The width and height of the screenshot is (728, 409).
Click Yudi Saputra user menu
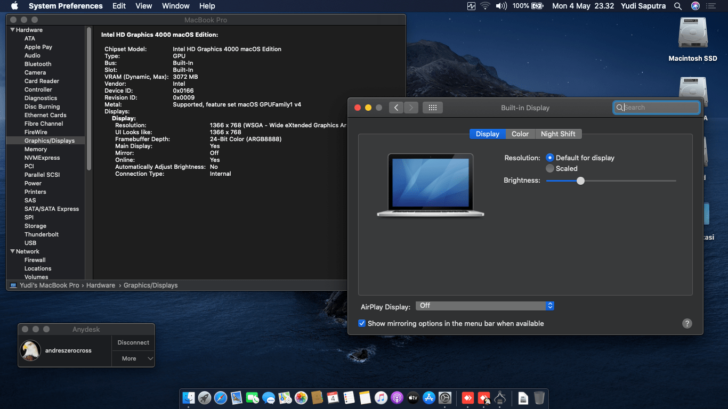point(644,6)
